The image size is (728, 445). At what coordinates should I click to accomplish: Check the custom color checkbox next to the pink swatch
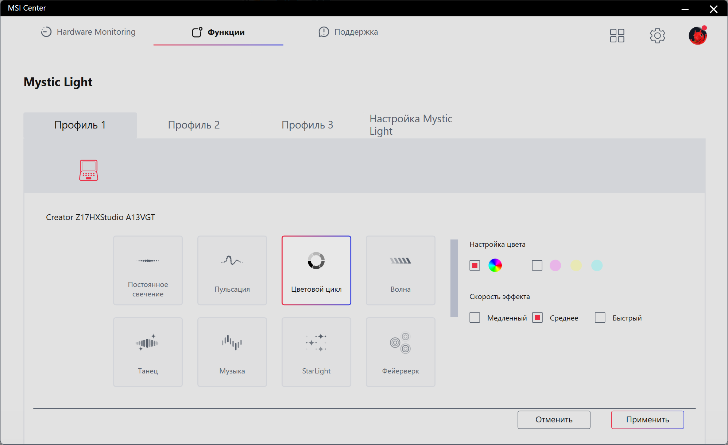(537, 265)
